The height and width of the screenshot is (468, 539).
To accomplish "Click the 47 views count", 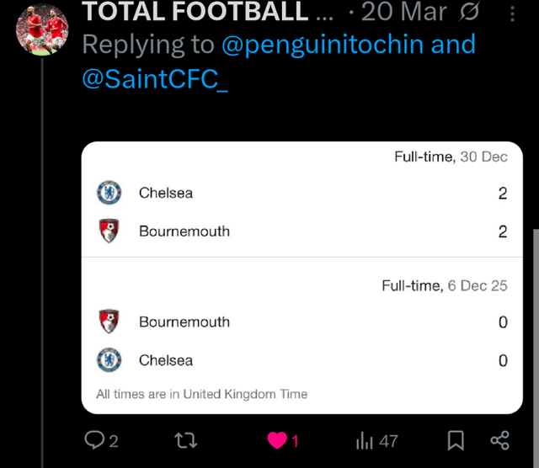I will pyautogui.click(x=387, y=440).
